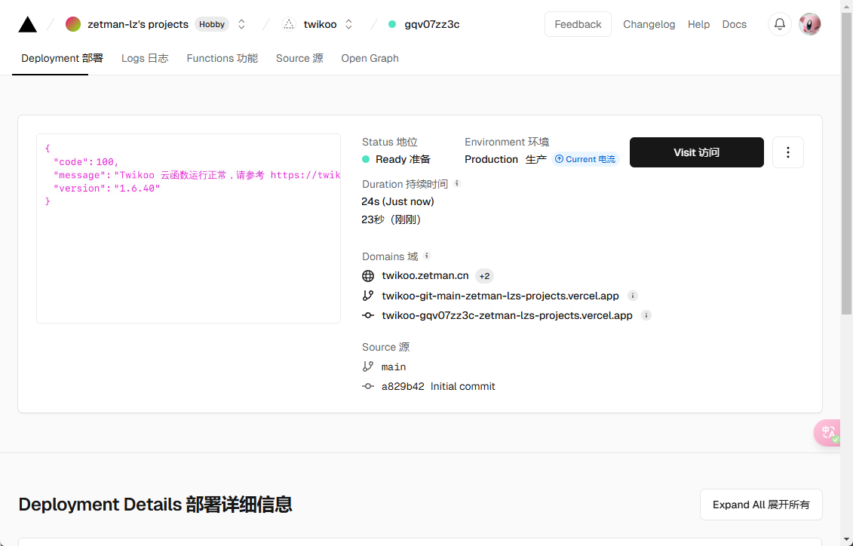The width and height of the screenshot is (853, 546).
Task: Open the Changelog link
Action: pos(649,24)
